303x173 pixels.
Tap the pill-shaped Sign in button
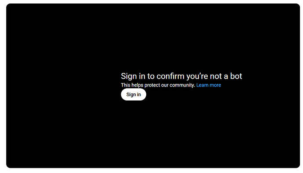(x=133, y=94)
